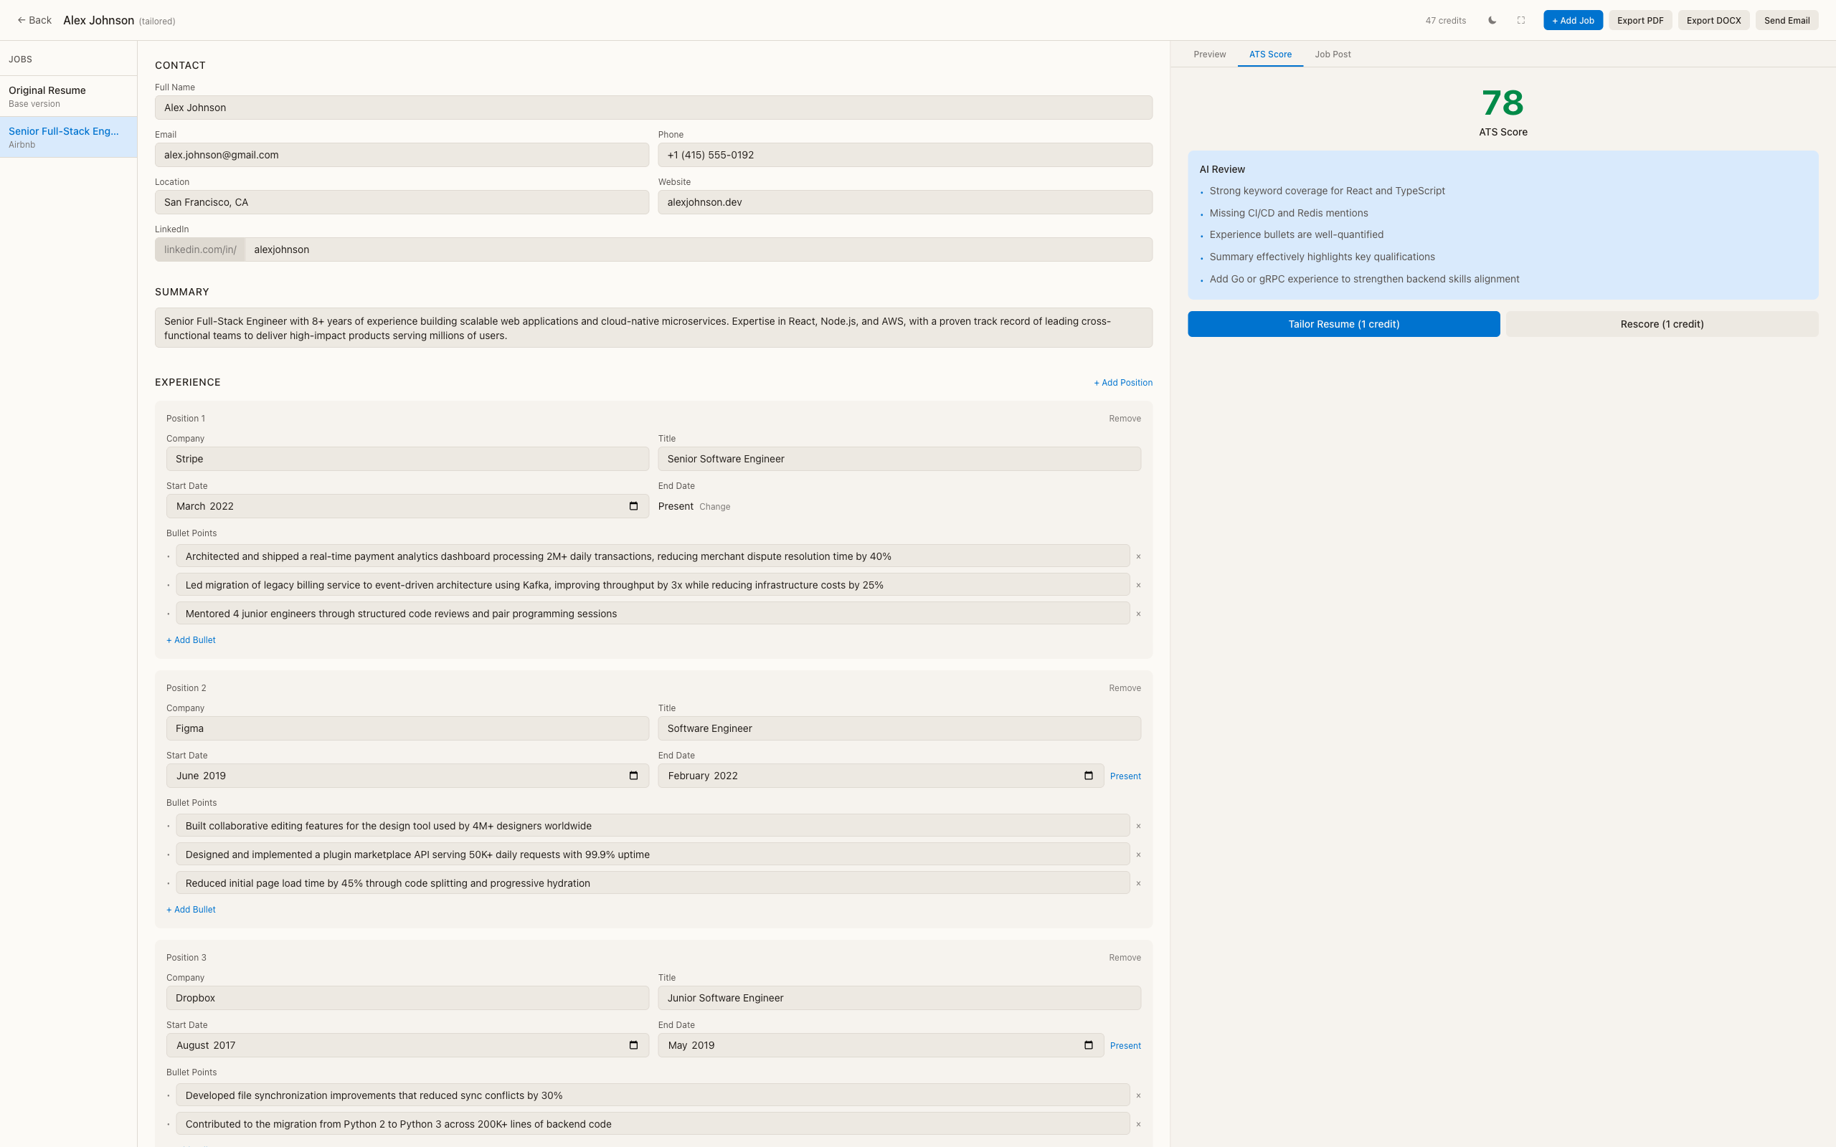Image resolution: width=1836 pixels, height=1147 pixels.
Task: Select Original Resume base version
Action: pyautogui.click(x=68, y=96)
